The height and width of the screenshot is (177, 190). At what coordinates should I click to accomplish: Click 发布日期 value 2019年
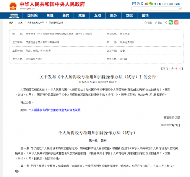tap(124, 59)
